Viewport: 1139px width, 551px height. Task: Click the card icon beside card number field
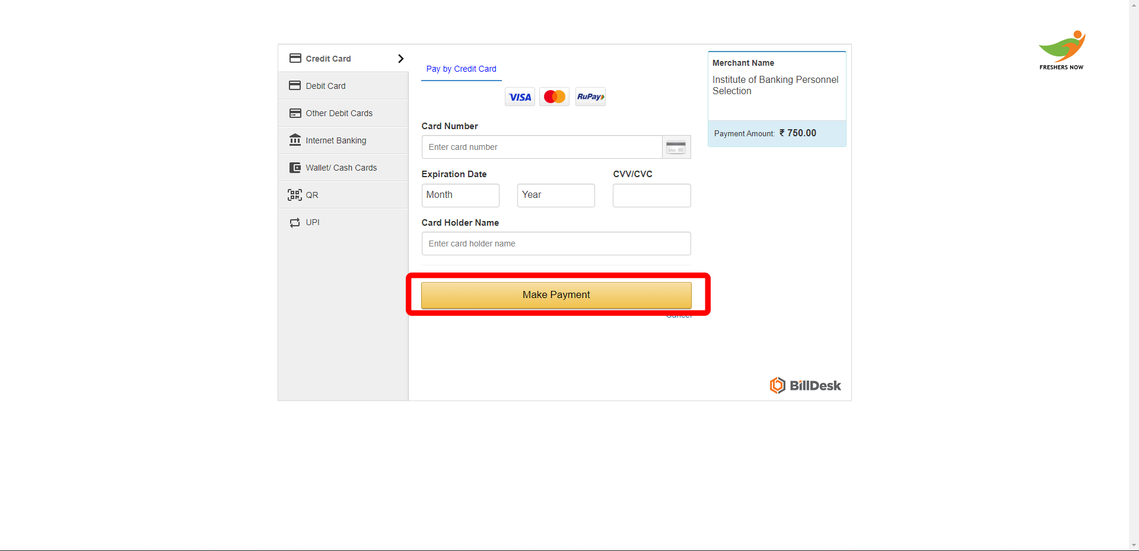(x=676, y=147)
